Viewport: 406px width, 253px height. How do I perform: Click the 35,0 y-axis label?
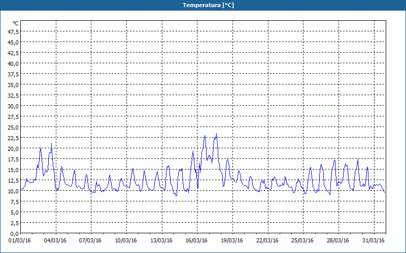point(14,85)
